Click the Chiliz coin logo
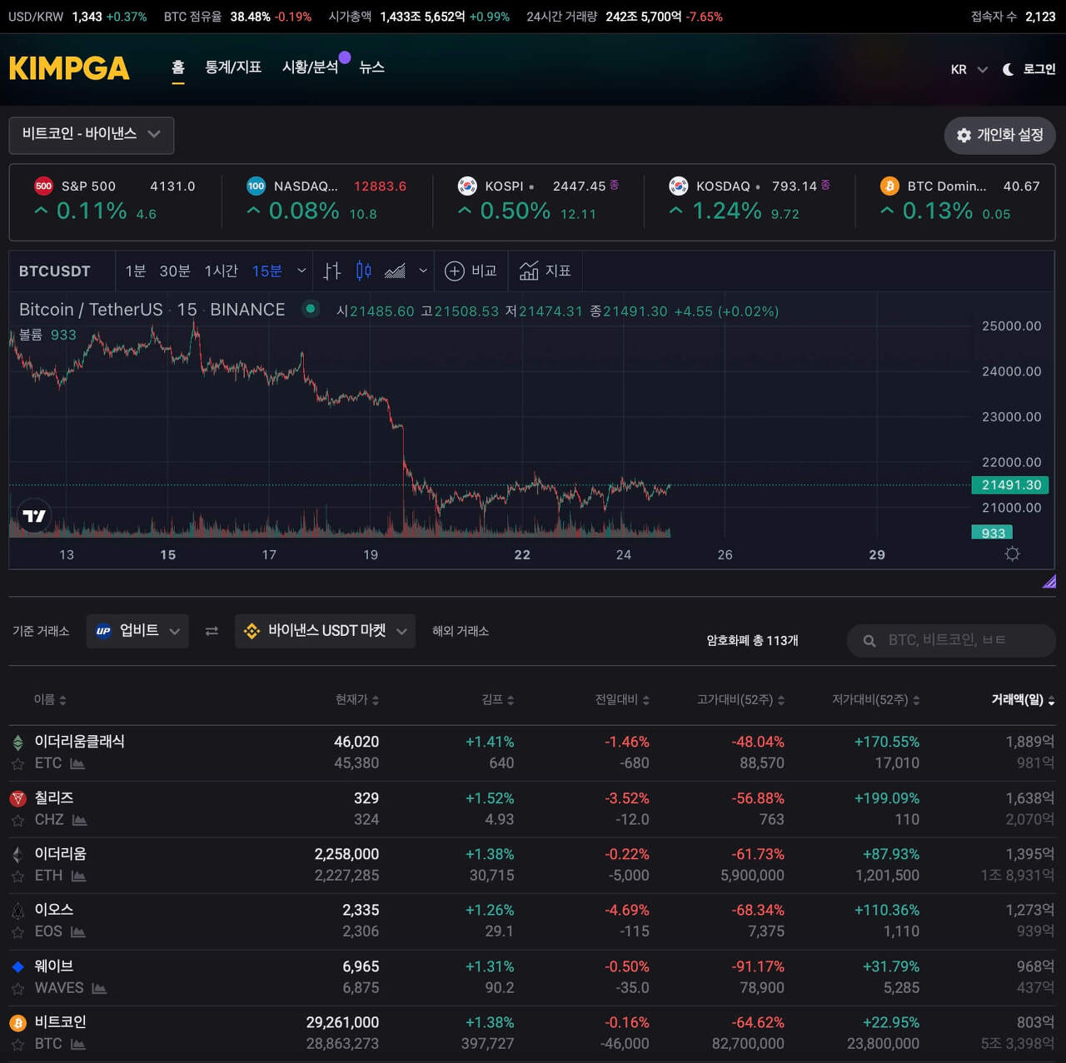Image resolution: width=1066 pixels, height=1063 pixels. pyautogui.click(x=17, y=798)
